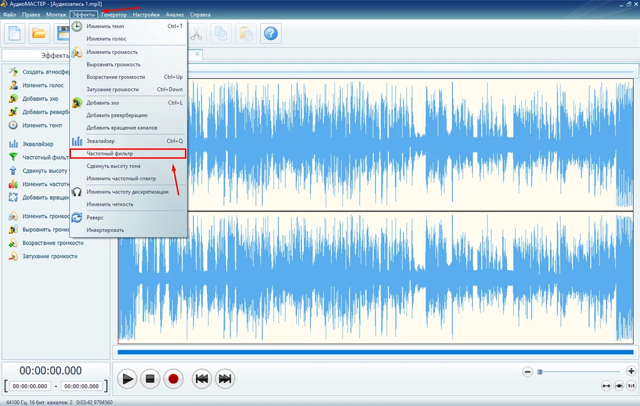This screenshot has height=406, width=640.
Task: Open a file with the folder icon
Action: (40, 33)
